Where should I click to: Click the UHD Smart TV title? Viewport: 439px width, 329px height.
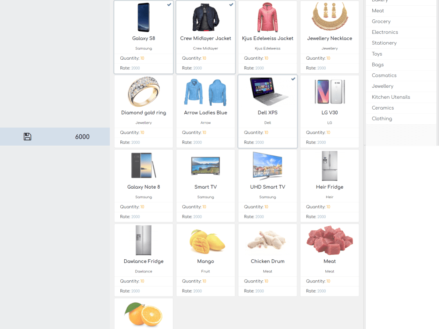coord(268,187)
